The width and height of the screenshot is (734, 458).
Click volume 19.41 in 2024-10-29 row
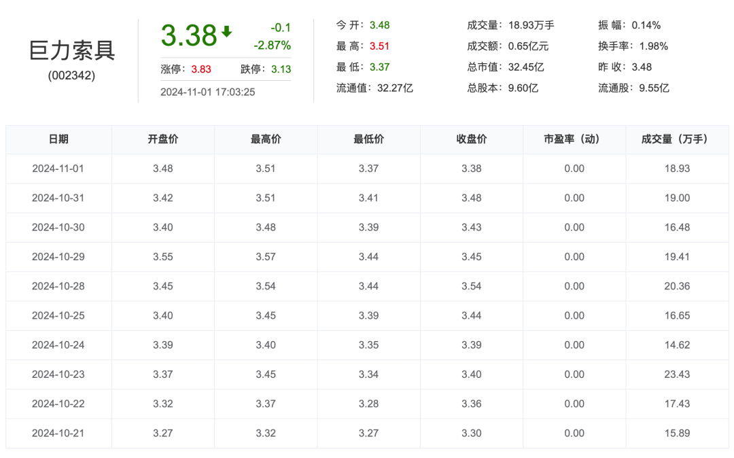coord(678,257)
